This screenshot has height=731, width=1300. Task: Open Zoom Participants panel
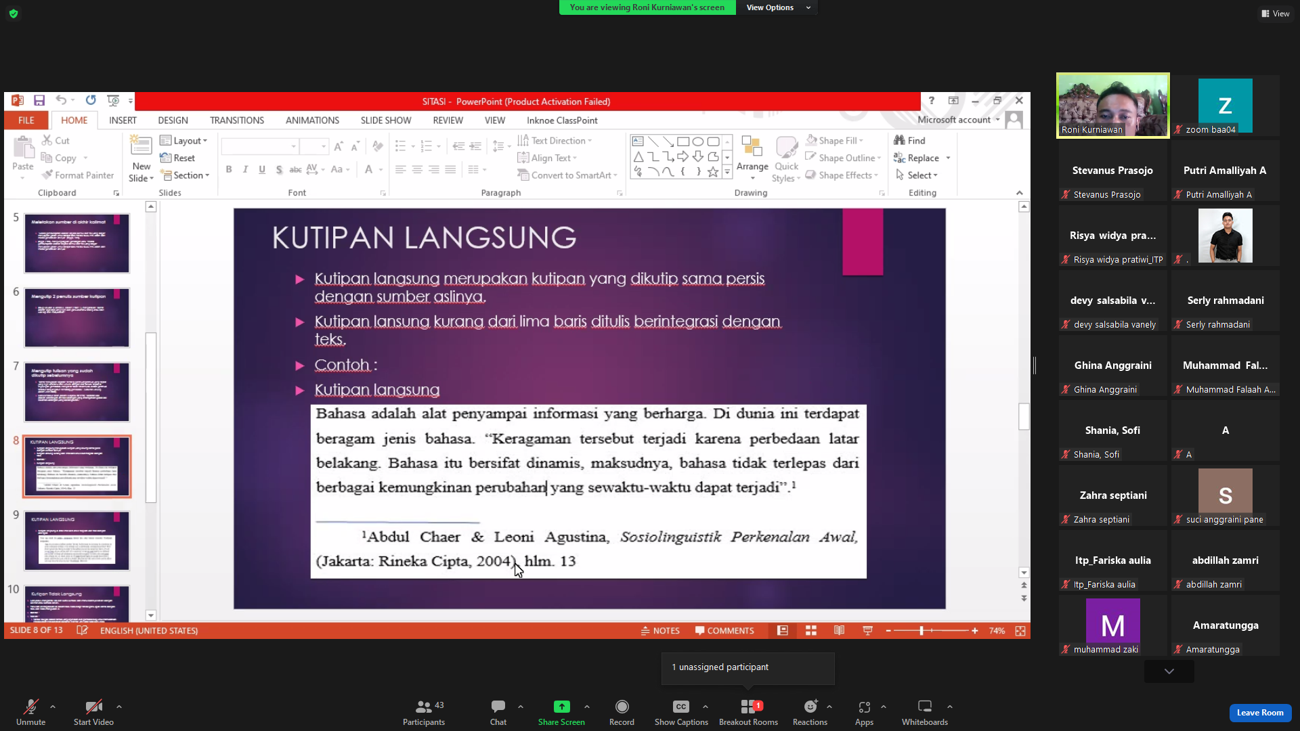click(424, 713)
